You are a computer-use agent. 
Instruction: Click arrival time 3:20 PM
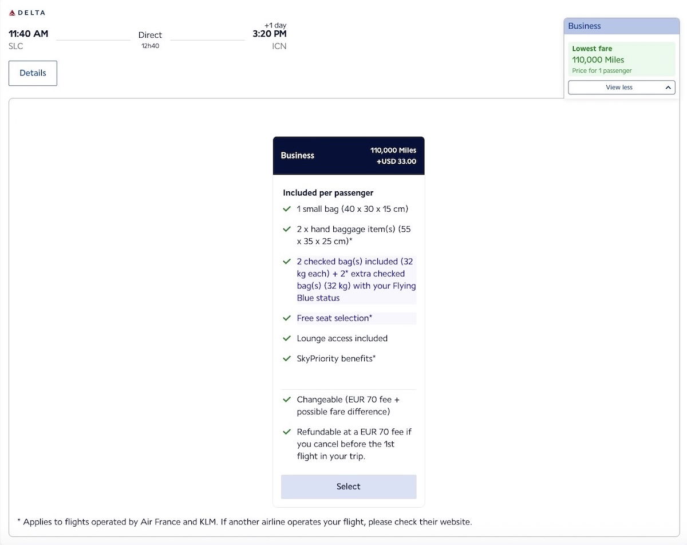pos(270,34)
